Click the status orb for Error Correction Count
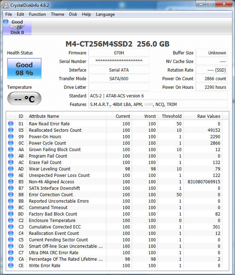 point(11,194)
